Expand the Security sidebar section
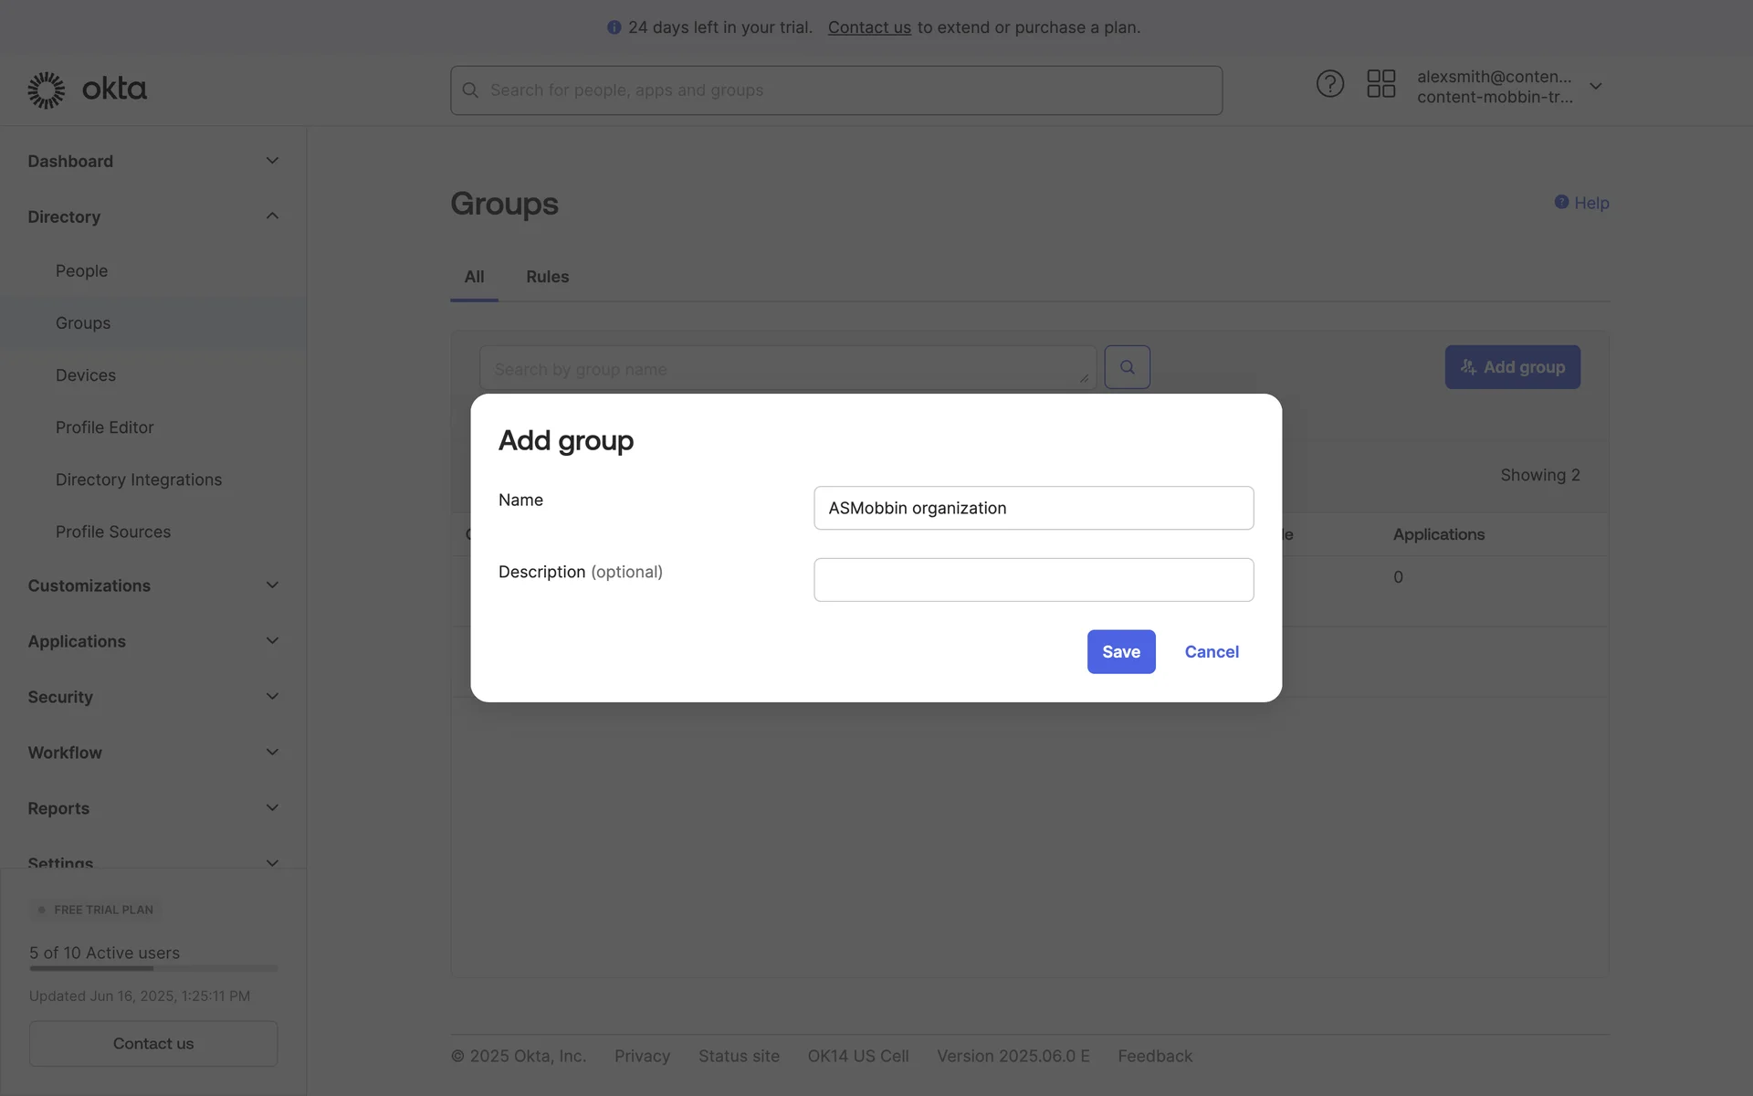Screen dimensions: 1753x1096 (x=272, y=697)
